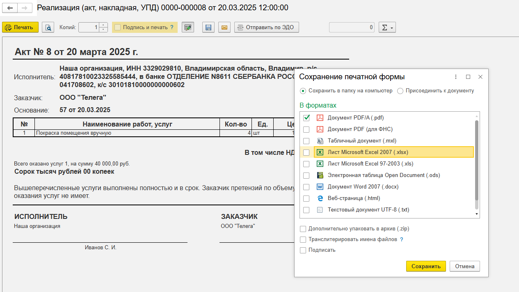Maximize the Сохранение печатной формы dialog

pyautogui.click(x=468, y=77)
